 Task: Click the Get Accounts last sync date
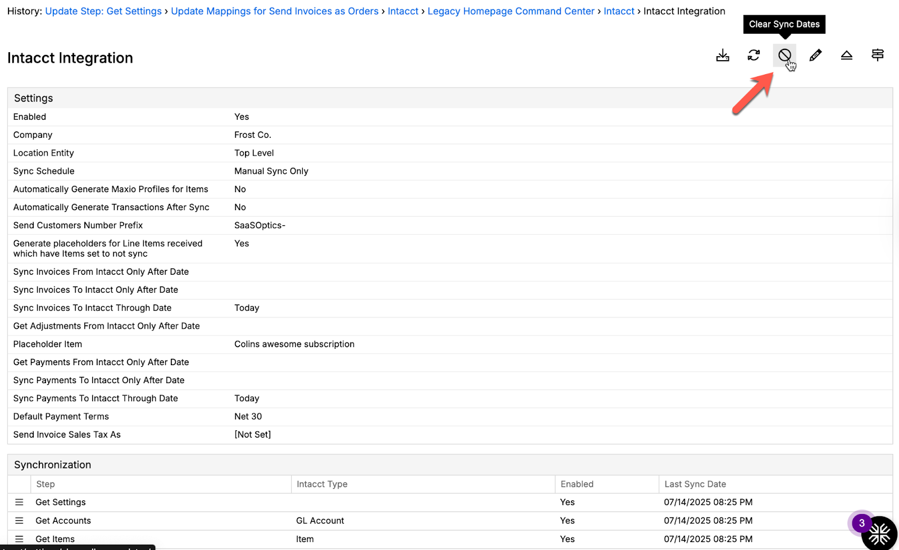(708, 521)
